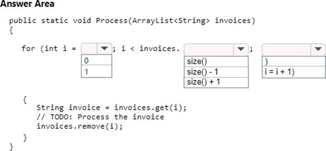Expand the invoices size condition dropdown arrow
This screenshot has width=326, height=151.
241,49
